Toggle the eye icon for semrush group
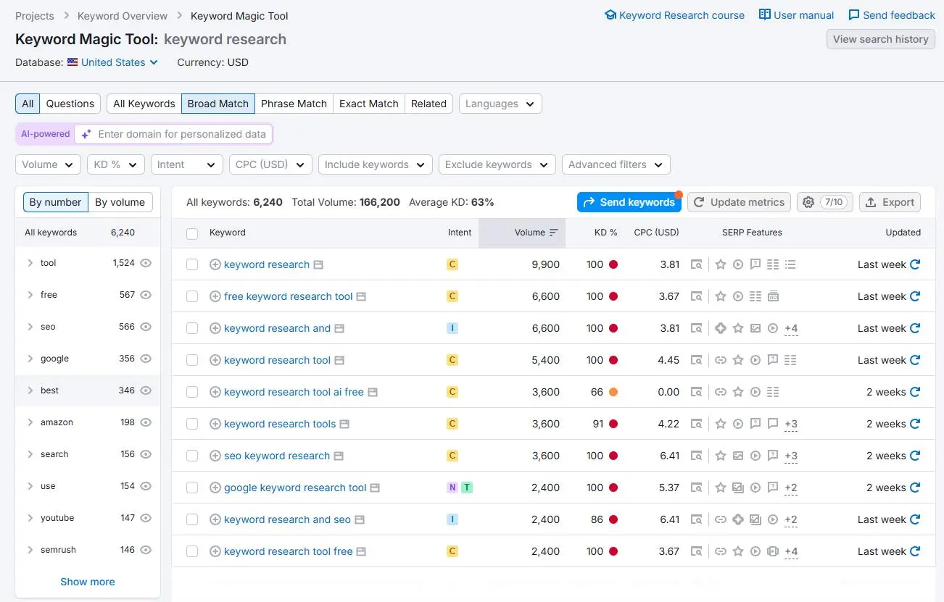The height and width of the screenshot is (602, 944). 146,550
